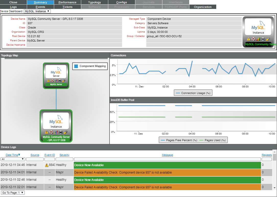Screen dimensions: 277x197
Task: Click Group / Collector value group_all
Action: (x=164, y=36)
